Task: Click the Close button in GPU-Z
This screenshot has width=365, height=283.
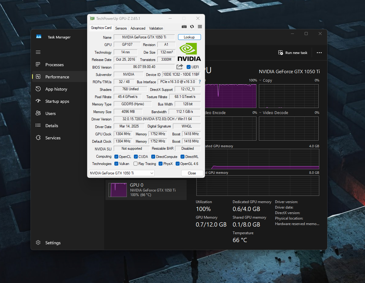Action: pos(192,173)
